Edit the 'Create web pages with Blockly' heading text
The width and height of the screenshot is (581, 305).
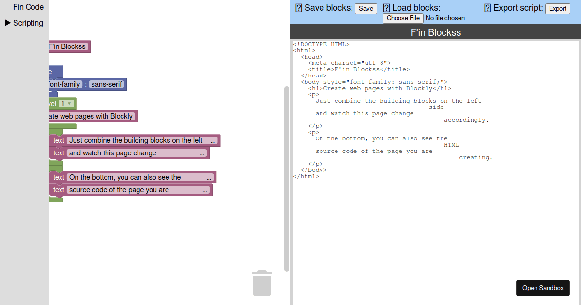point(92,116)
